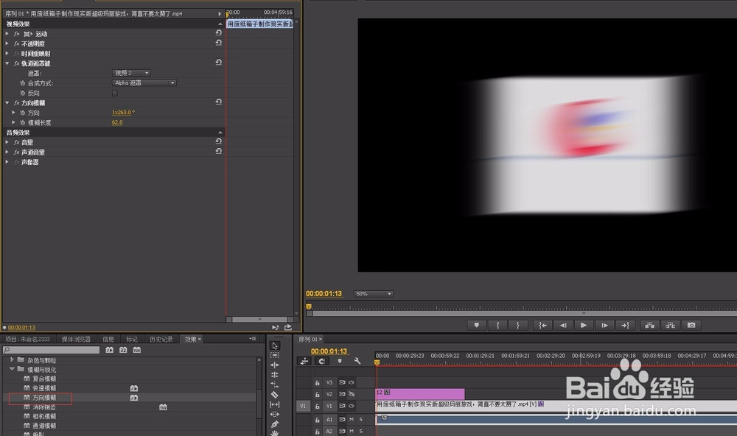
Task: Collapse the 方向模糊 effect
Action: pyautogui.click(x=7, y=103)
